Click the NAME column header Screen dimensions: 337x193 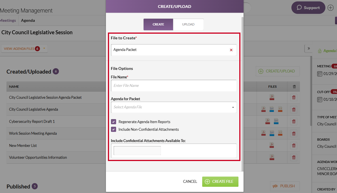click(14, 87)
